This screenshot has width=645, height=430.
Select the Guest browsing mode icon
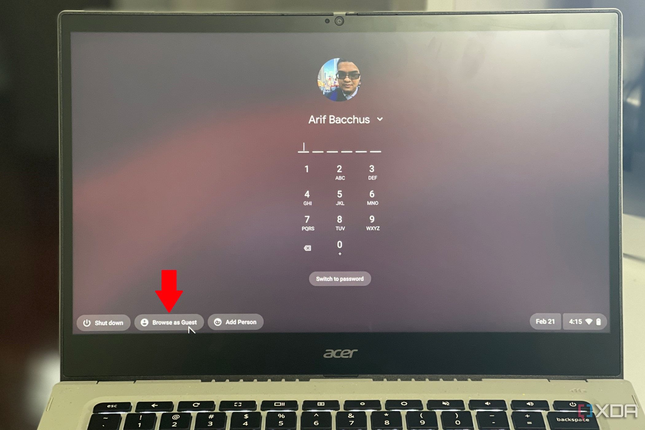144,322
